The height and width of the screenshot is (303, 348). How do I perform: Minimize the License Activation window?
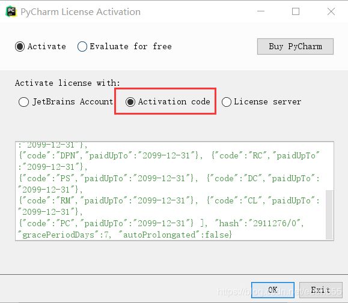[261, 11]
